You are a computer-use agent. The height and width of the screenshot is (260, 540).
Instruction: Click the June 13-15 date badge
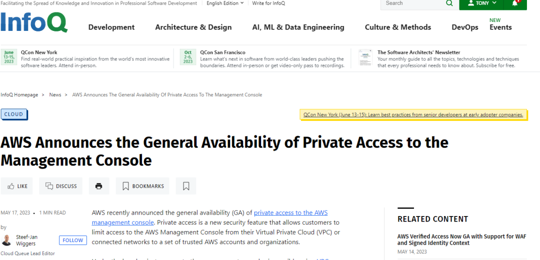pos(9,57)
